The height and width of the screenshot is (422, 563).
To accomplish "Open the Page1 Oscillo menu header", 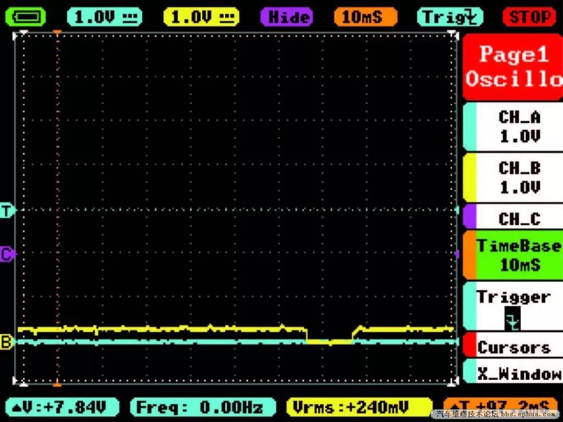I will point(513,67).
